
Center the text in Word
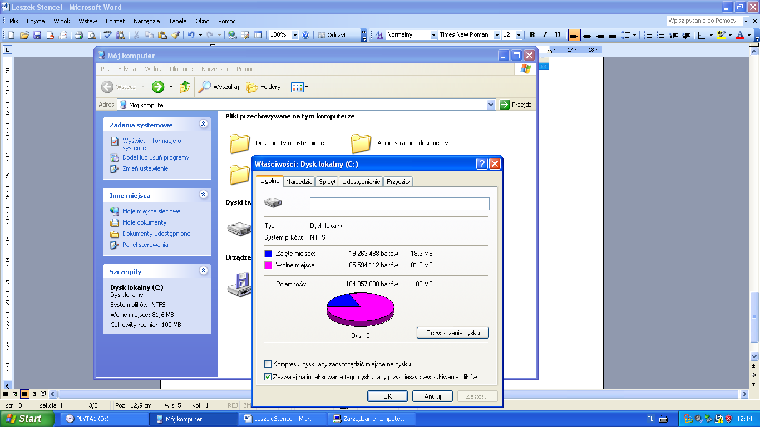[x=587, y=35]
